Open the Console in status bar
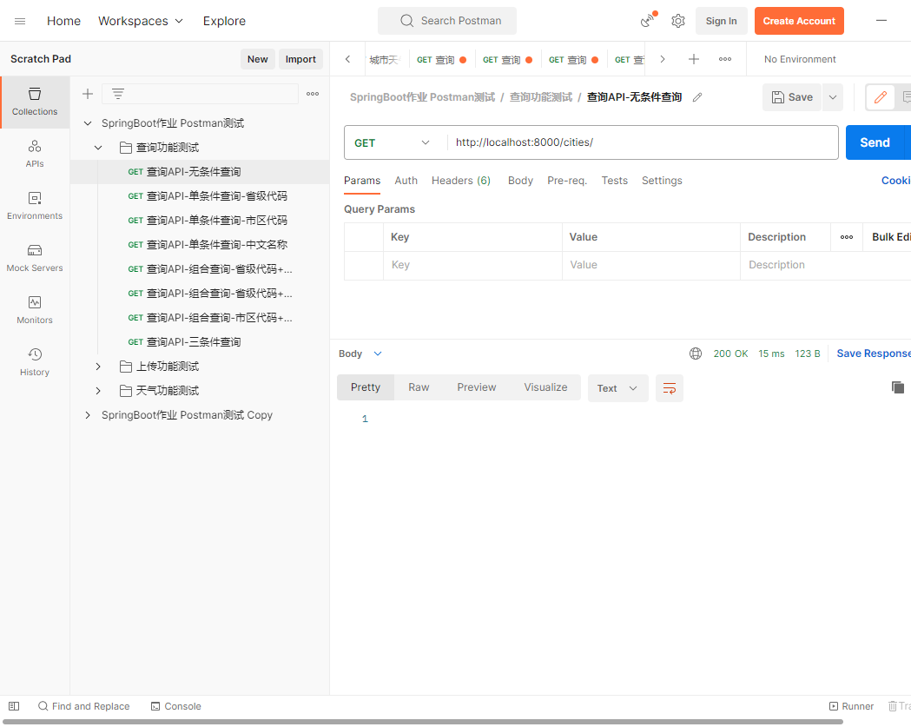The height and width of the screenshot is (727, 911). coord(176,706)
